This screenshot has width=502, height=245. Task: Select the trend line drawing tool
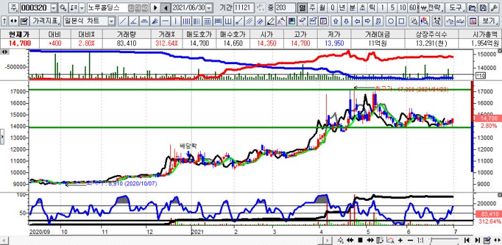[x=123, y=21]
